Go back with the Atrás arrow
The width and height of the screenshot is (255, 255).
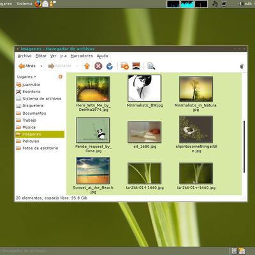point(27,66)
